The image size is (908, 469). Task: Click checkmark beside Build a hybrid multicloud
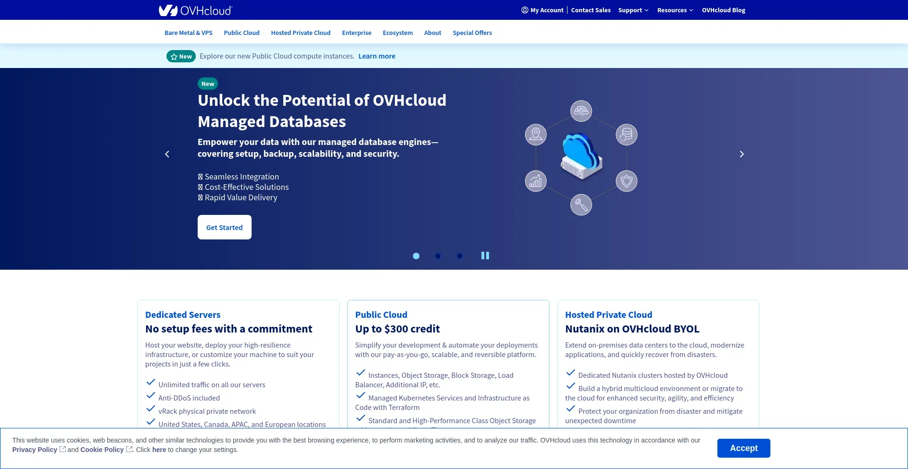[571, 386]
